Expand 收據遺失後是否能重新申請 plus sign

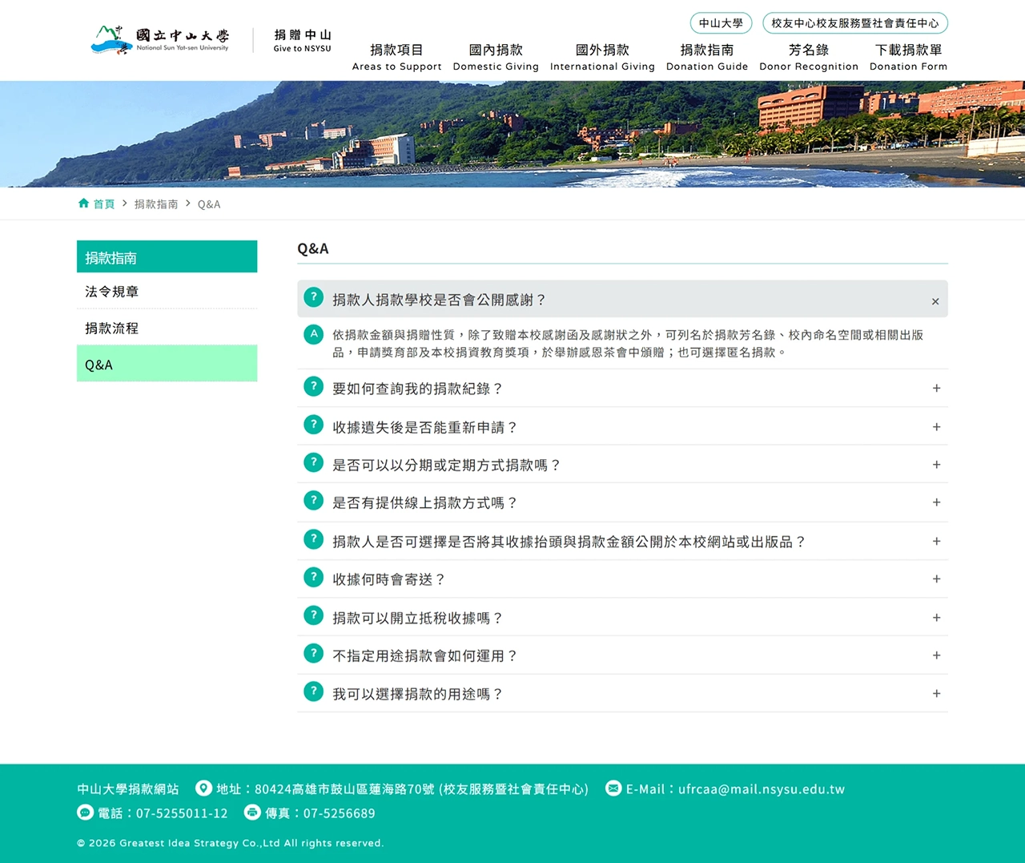pyautogui.click(x=936, y=427)
